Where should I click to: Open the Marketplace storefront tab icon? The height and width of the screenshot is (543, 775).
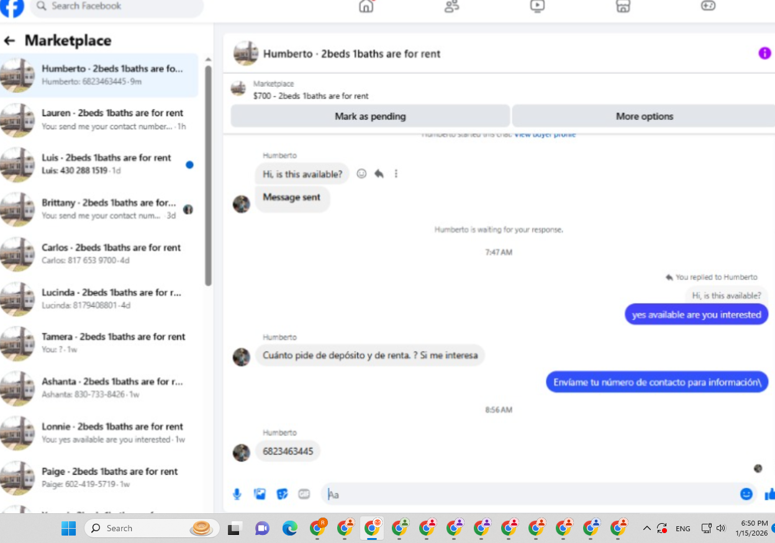(623, 6)
